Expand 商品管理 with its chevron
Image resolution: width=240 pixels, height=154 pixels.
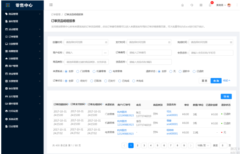coord(40,14)
